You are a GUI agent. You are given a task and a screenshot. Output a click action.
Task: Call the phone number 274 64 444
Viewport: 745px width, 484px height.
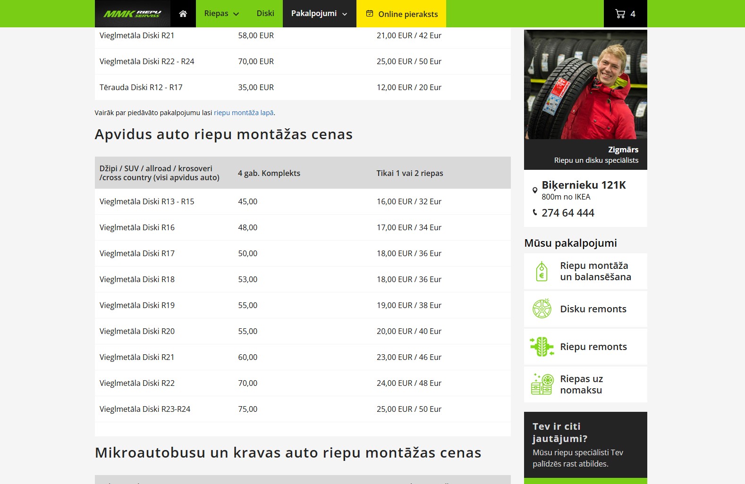[567, 213]
